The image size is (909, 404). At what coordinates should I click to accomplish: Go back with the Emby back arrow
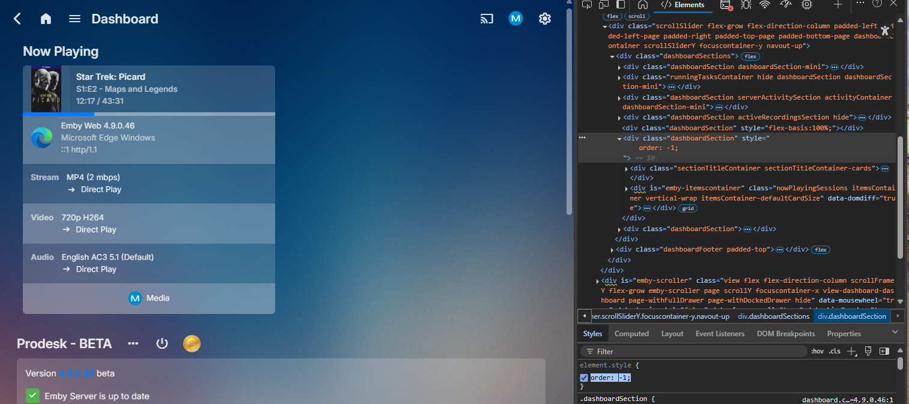tap(17, 19)
